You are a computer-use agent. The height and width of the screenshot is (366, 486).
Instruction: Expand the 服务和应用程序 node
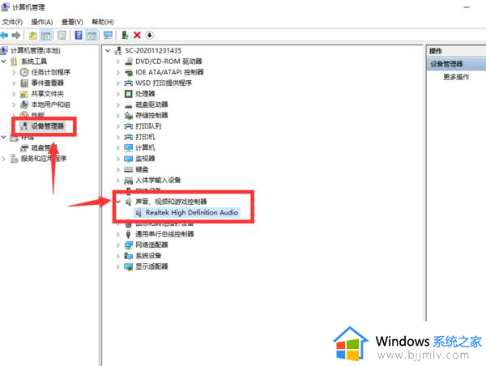click(5, 159)
